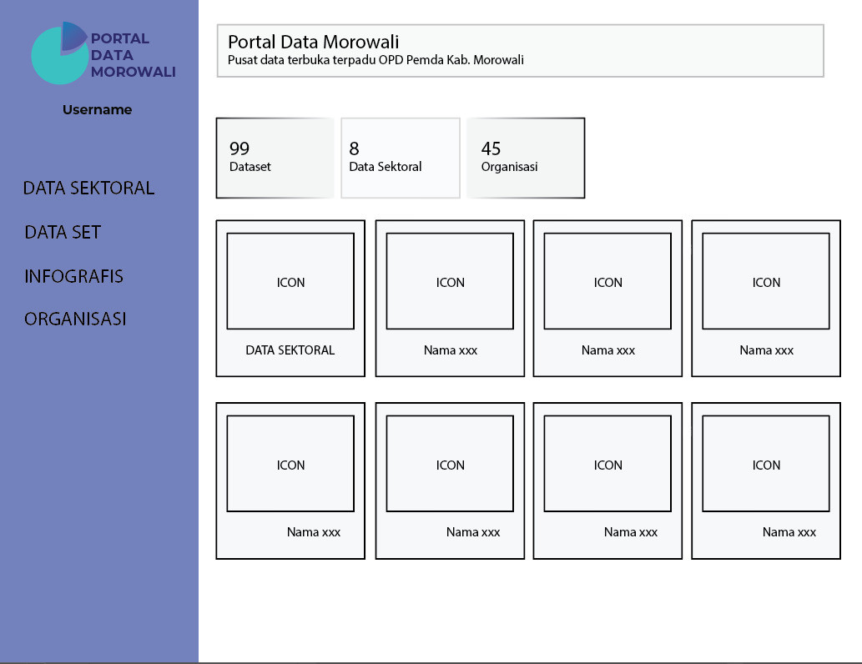The height and width of the screenshot is (664, 862).
Task: Open the 8 Data Sektoral summary card
Action: (x=401, y=158)
